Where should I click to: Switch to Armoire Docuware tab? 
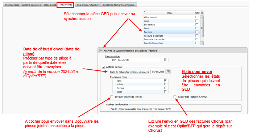point(31,5)
